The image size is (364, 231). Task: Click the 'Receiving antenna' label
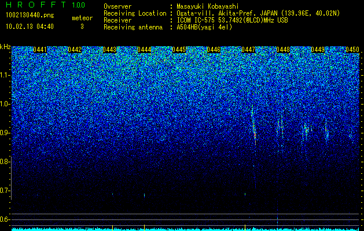pyautogui.click(x=133, y=27)
